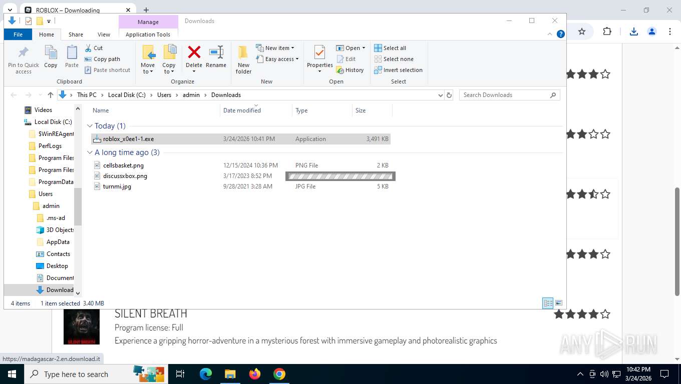Click Users in the address bar
Screen dimensions: 681x384
click(164, 95)
